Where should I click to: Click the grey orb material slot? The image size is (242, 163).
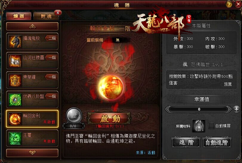[74, 115]
